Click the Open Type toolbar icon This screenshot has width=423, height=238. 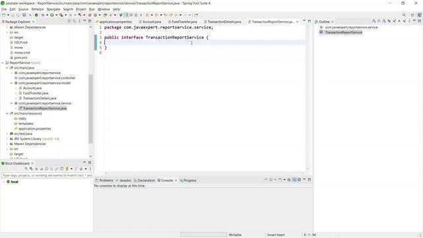[105, 15]
